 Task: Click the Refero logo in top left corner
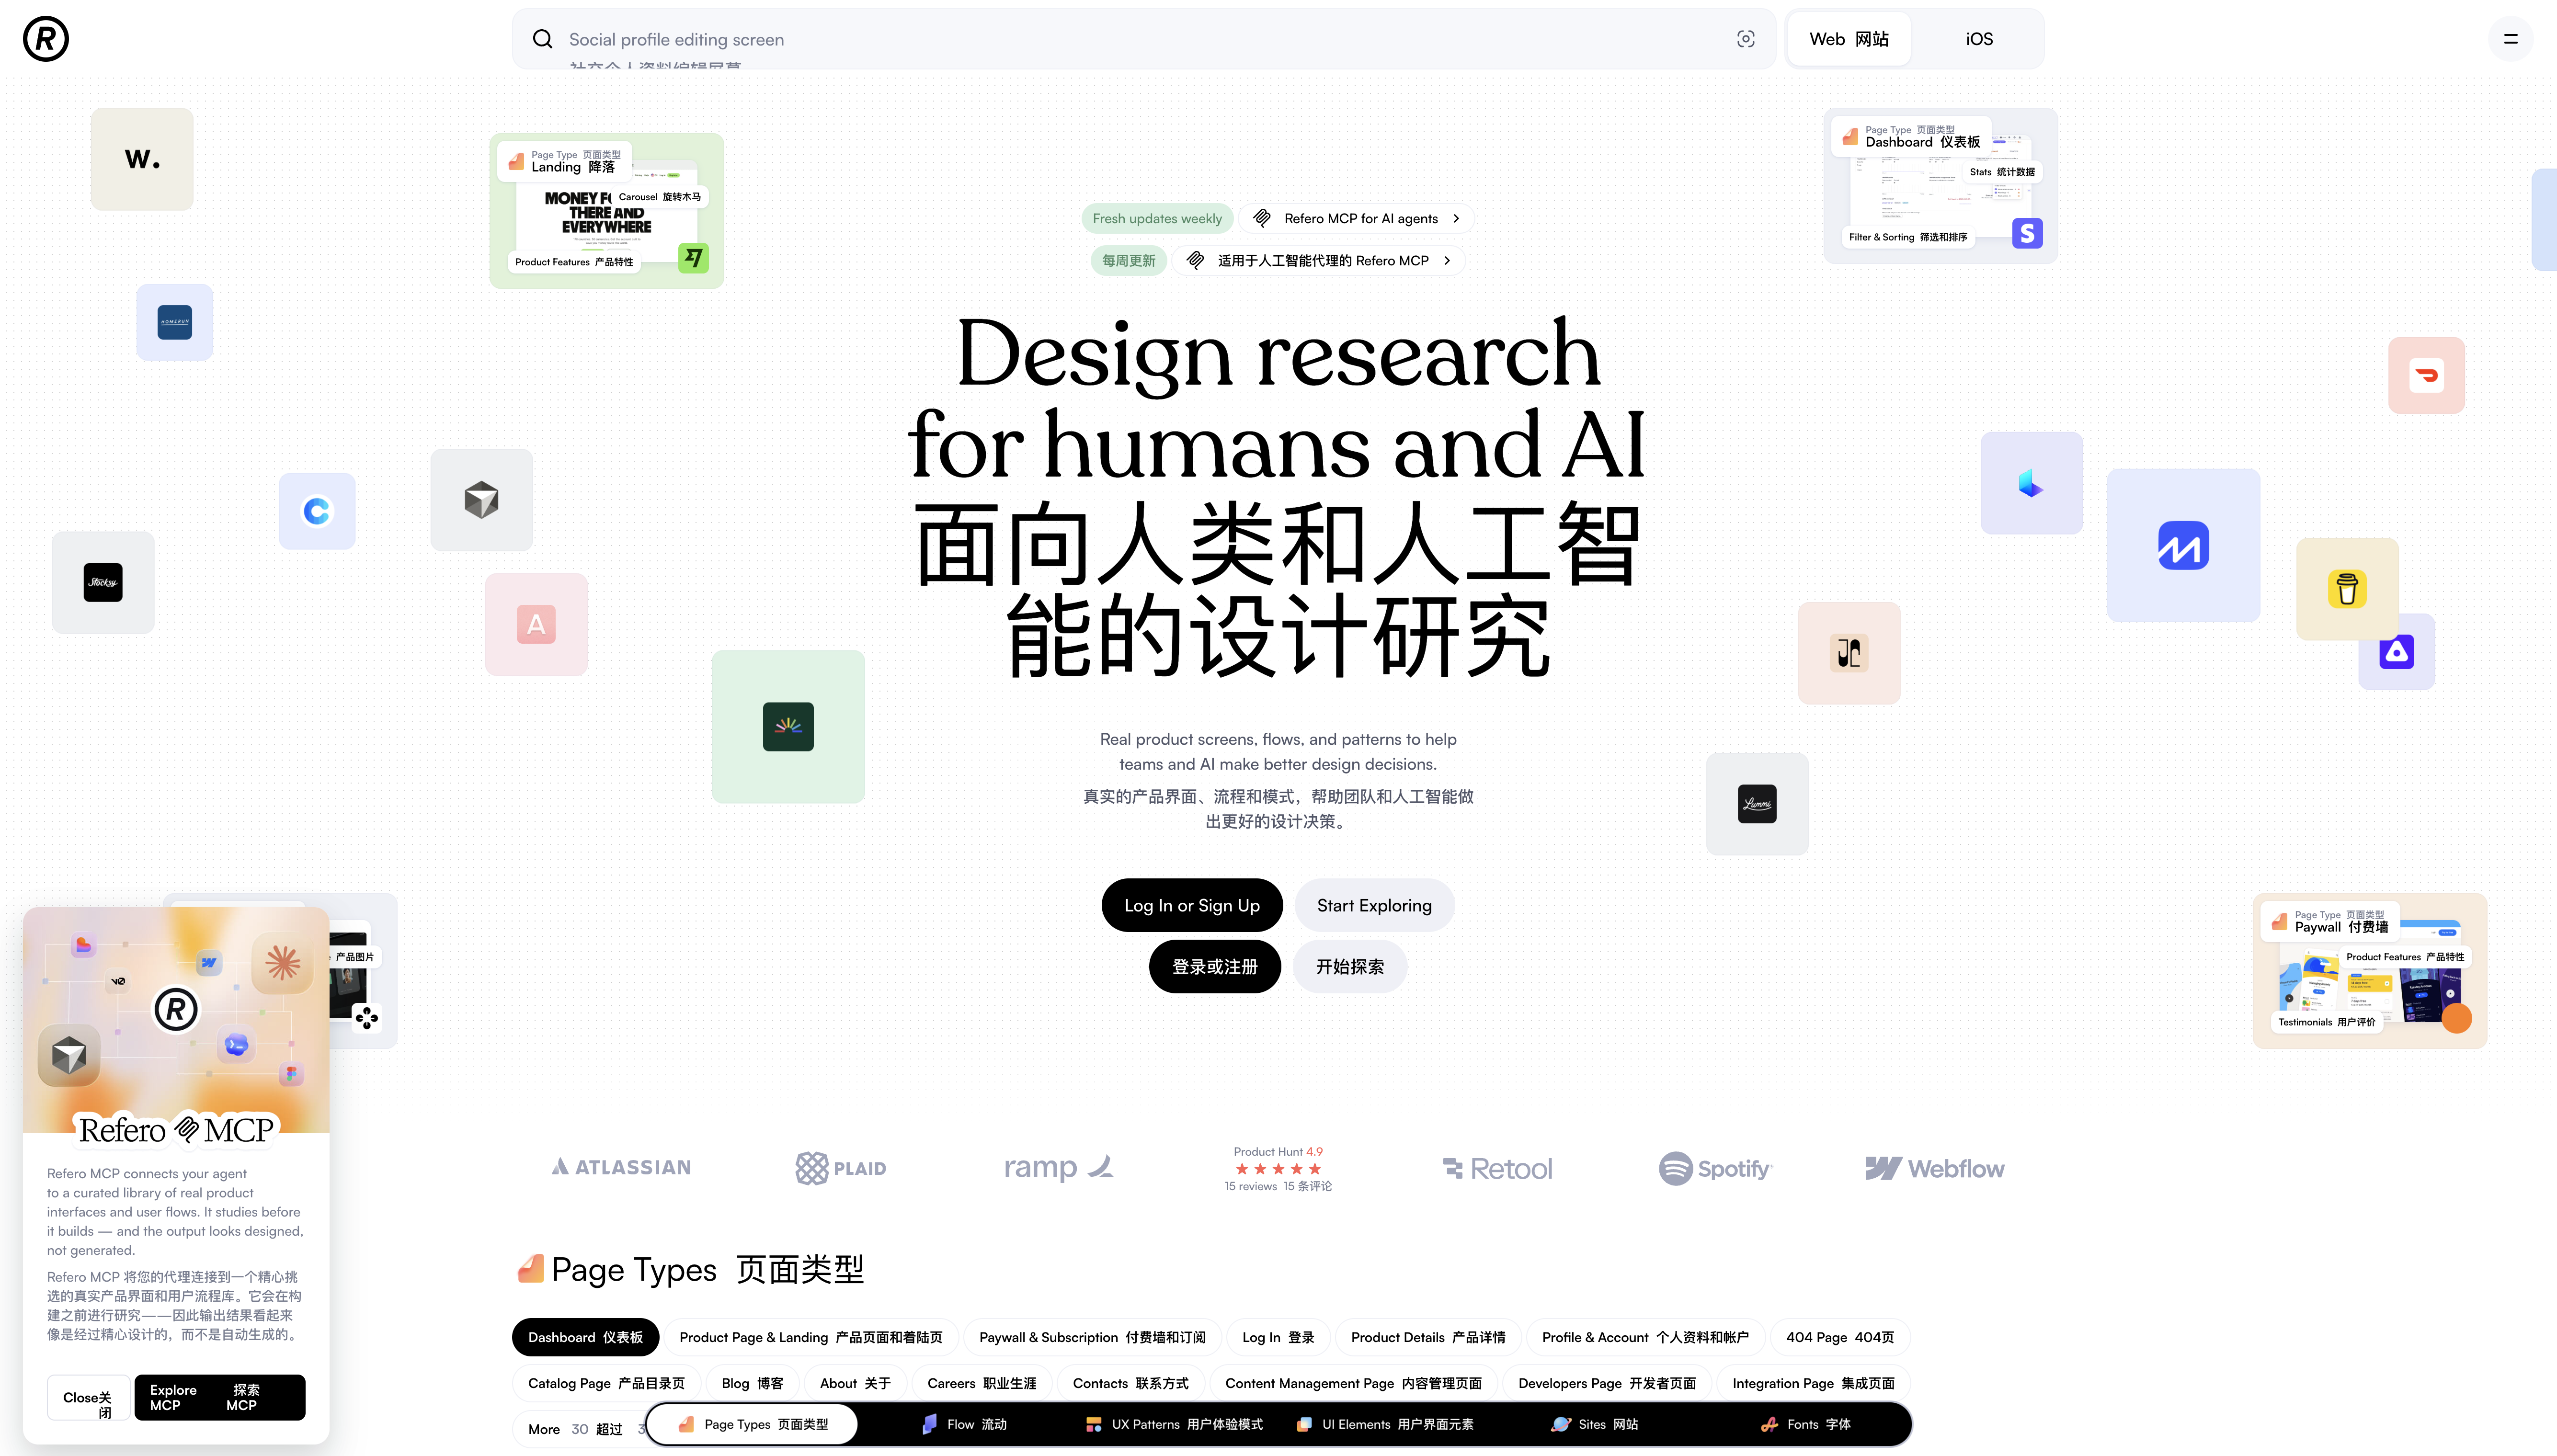tap(45, 39)
